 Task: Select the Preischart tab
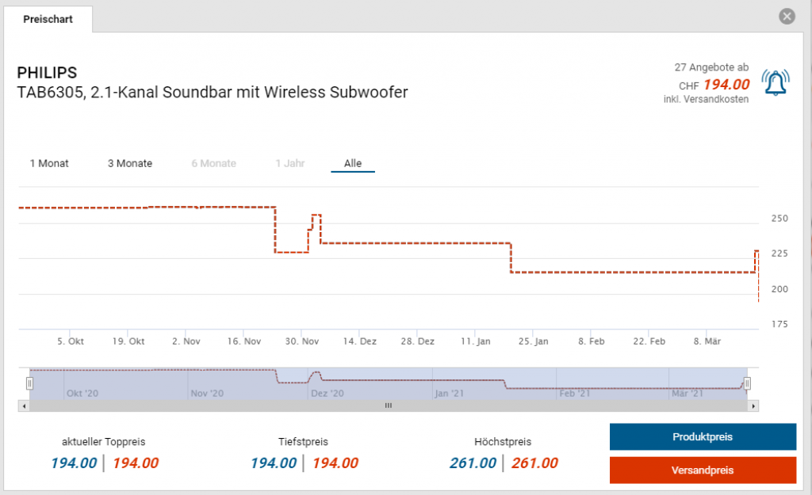tap(48, 19)
